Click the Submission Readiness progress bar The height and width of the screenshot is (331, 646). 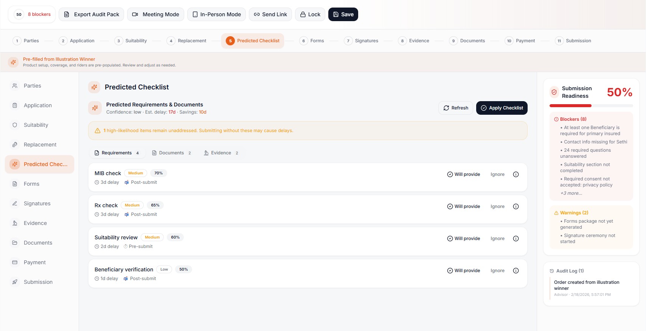(x=591, y=106)
